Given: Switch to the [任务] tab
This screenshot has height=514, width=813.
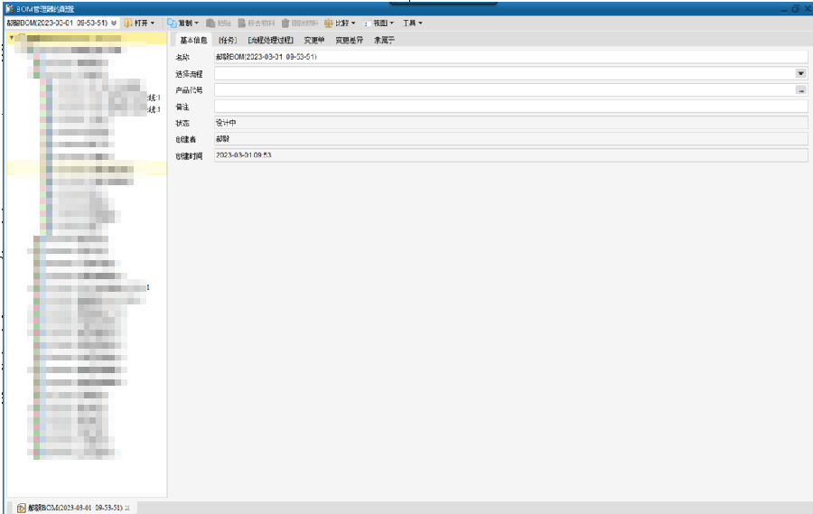Looking at the screenshot, I should point(227,40).
